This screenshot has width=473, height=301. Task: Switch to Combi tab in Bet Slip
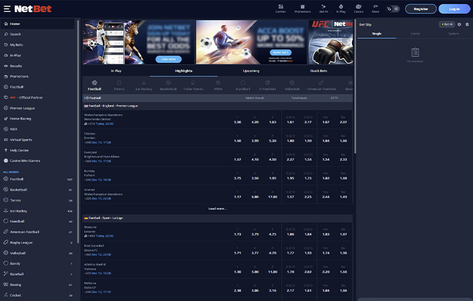(415, 34)
